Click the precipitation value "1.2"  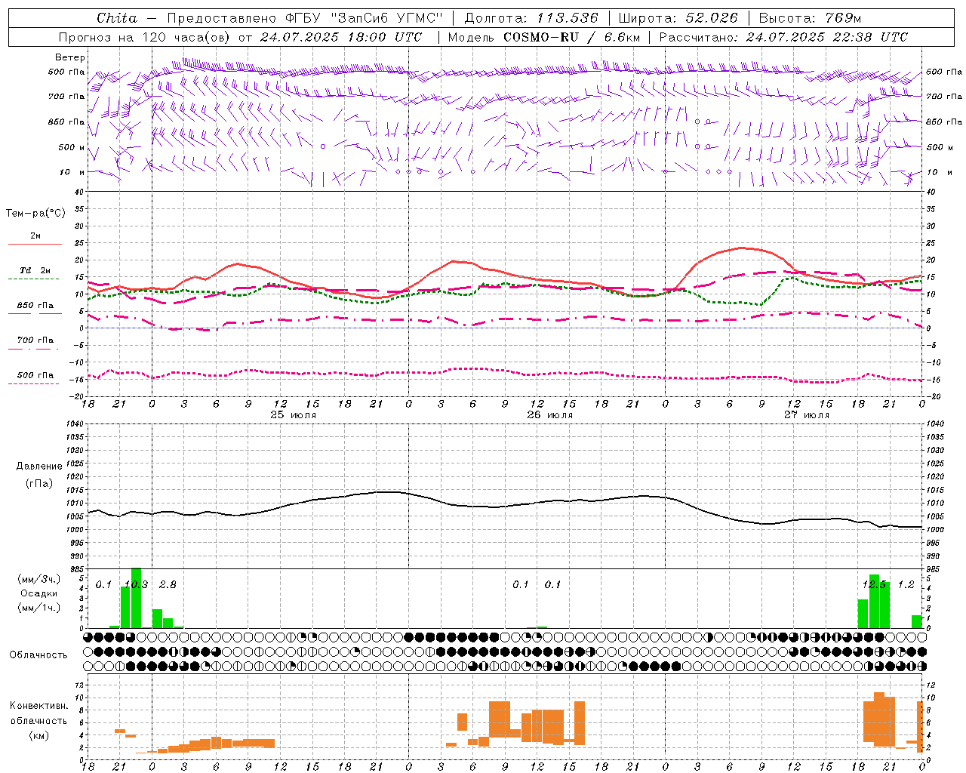pyautogui.click(x=906, y=585)
